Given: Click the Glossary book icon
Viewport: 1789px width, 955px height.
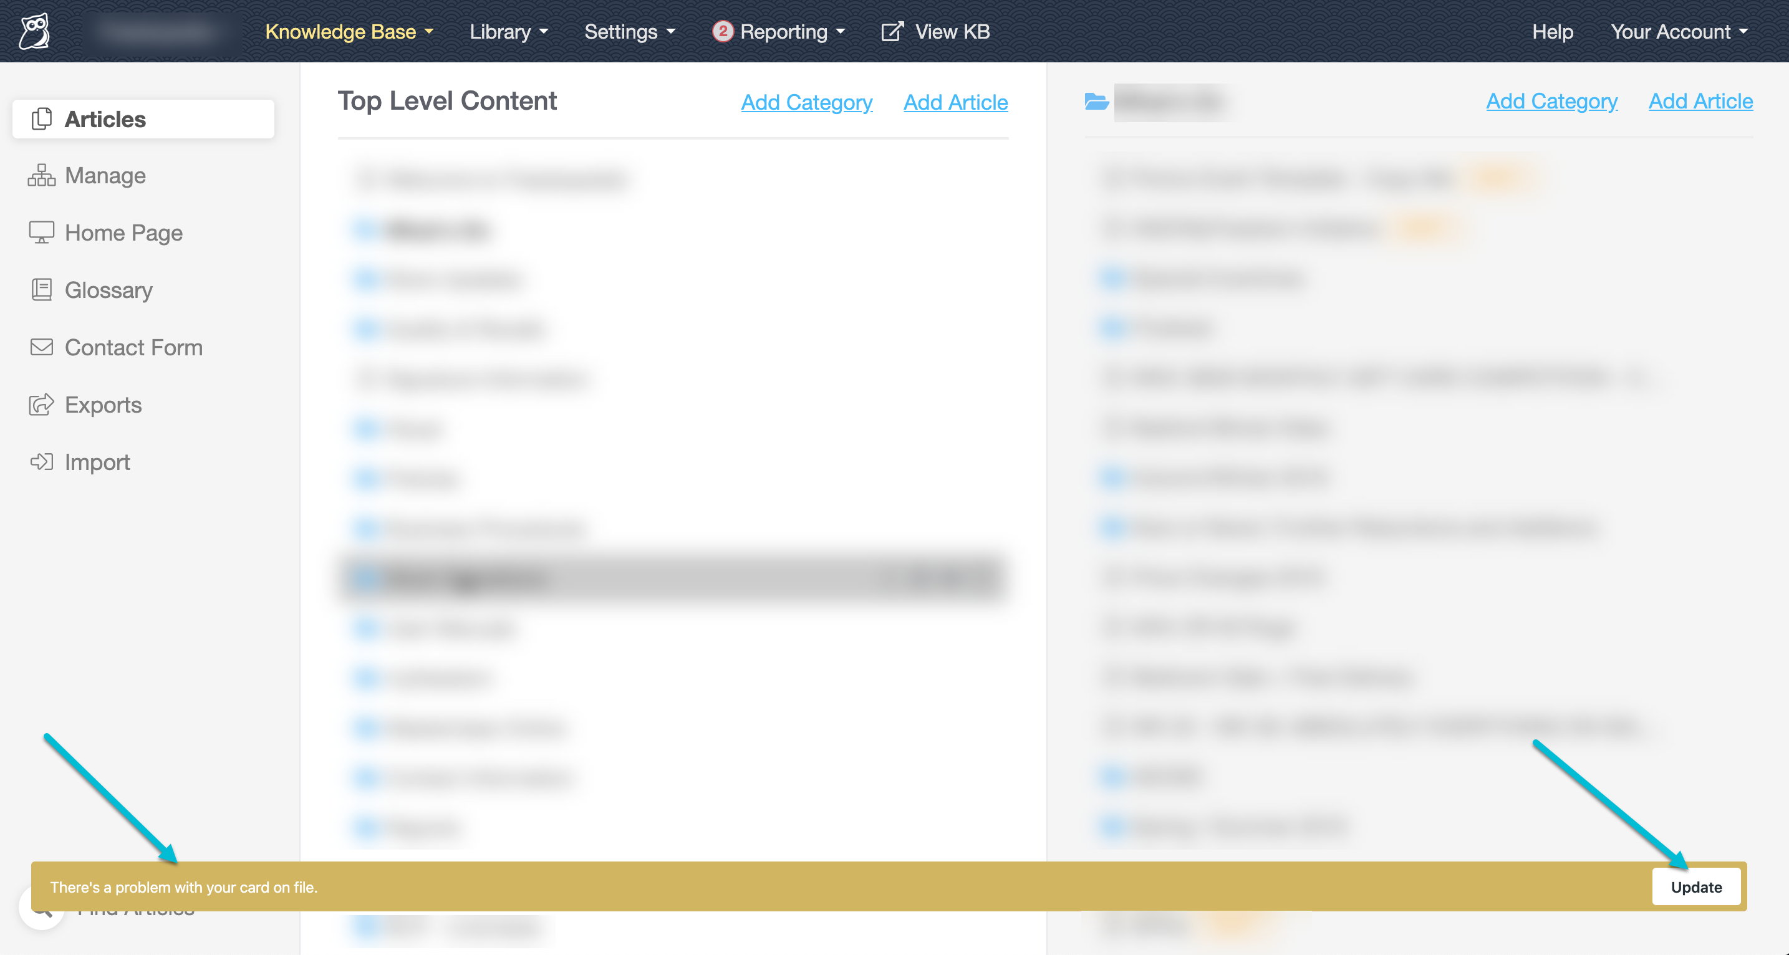Looking at the screenshot, I should click(42, 289).
